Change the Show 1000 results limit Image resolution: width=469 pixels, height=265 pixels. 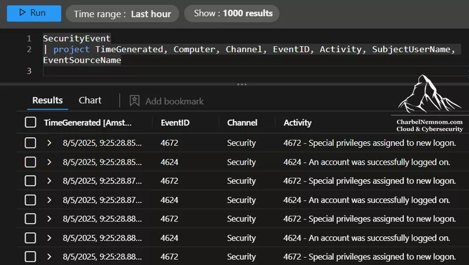232,14
